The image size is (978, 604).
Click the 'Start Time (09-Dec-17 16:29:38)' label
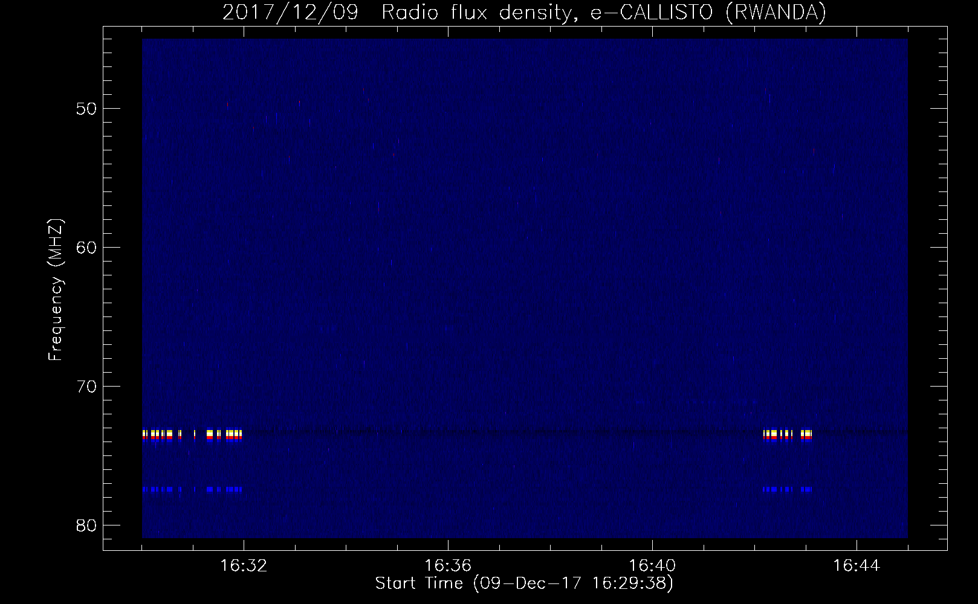click(524, 583)
